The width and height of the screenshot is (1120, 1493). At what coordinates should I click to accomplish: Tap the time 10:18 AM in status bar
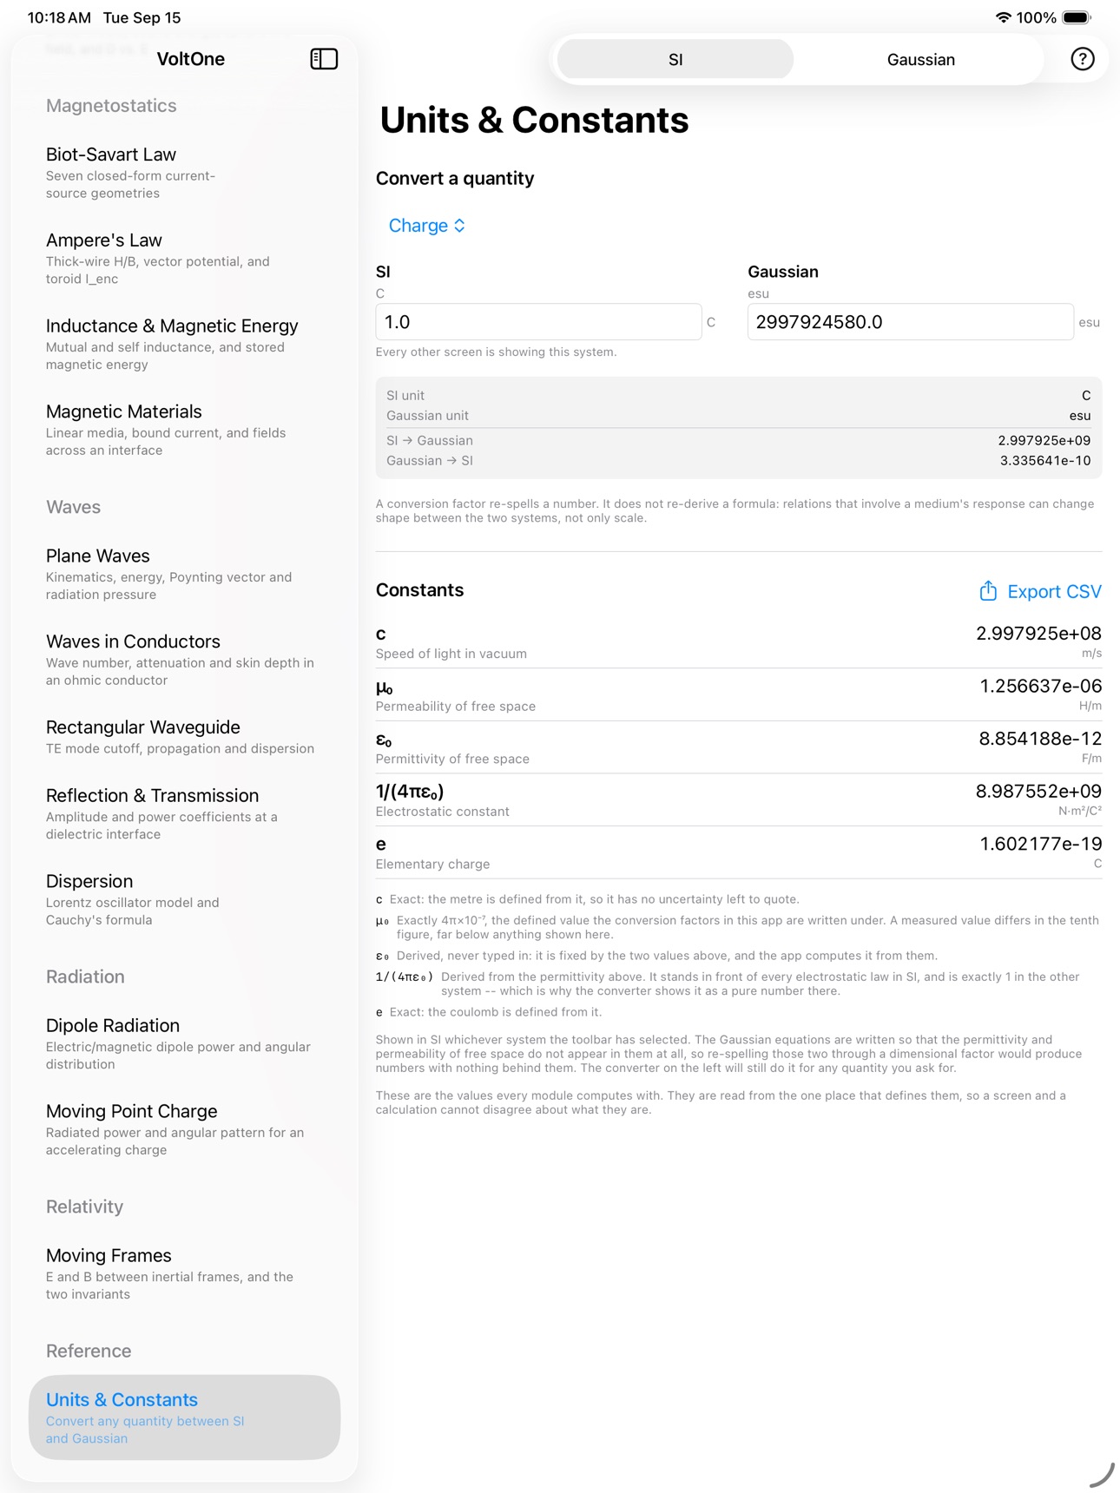59,17
